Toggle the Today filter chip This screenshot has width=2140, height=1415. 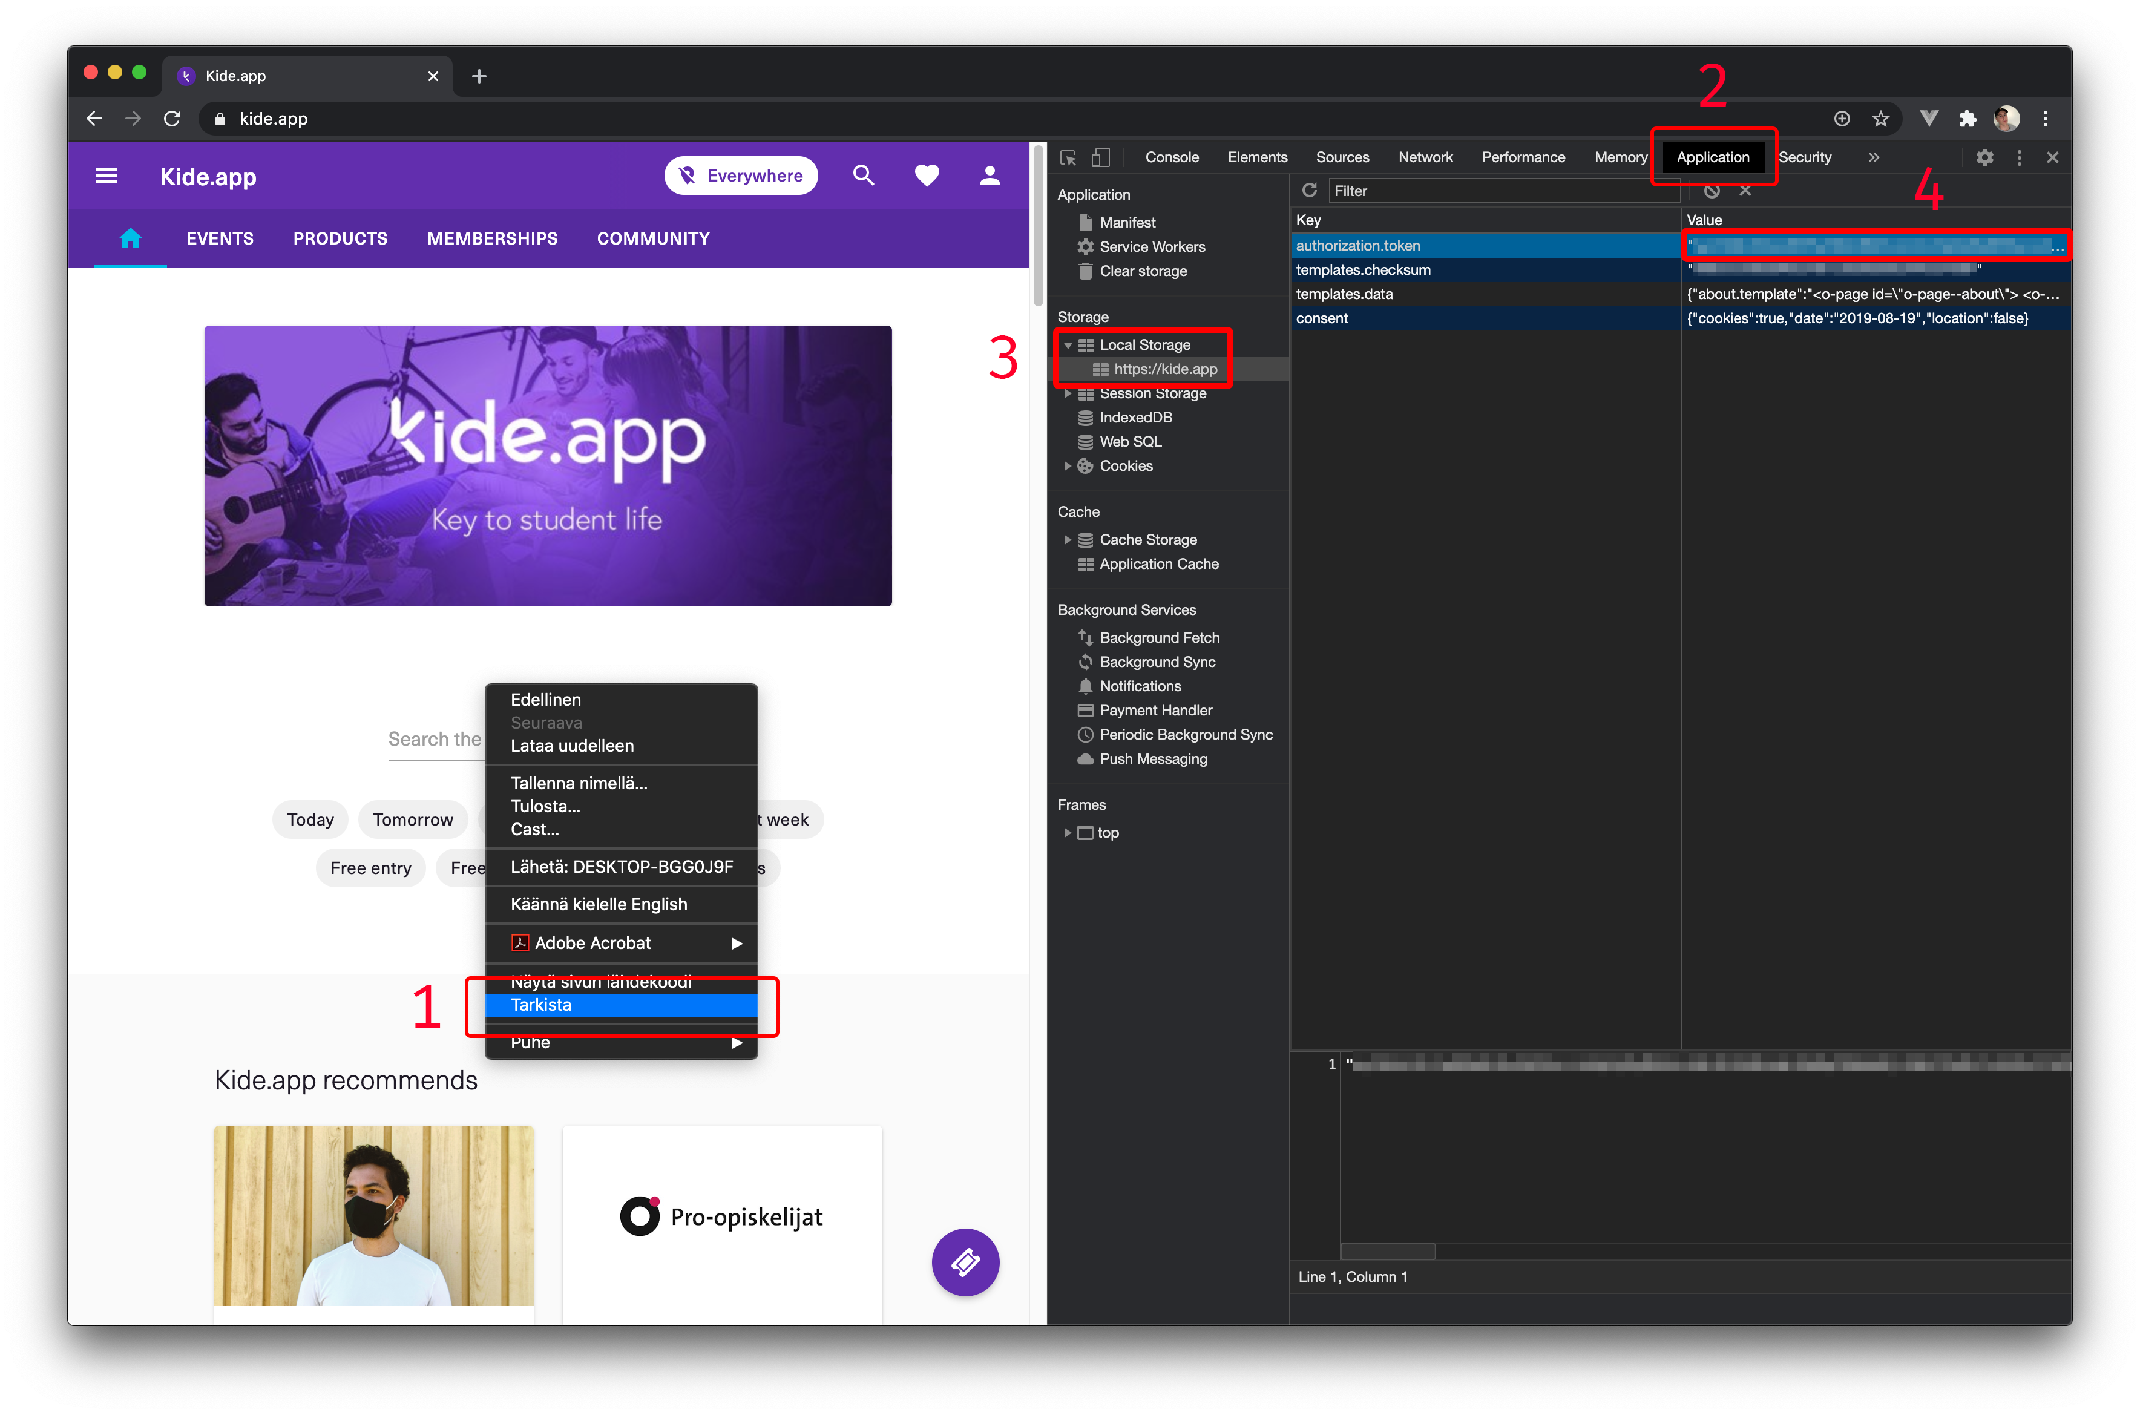click(x=310, y=820)
